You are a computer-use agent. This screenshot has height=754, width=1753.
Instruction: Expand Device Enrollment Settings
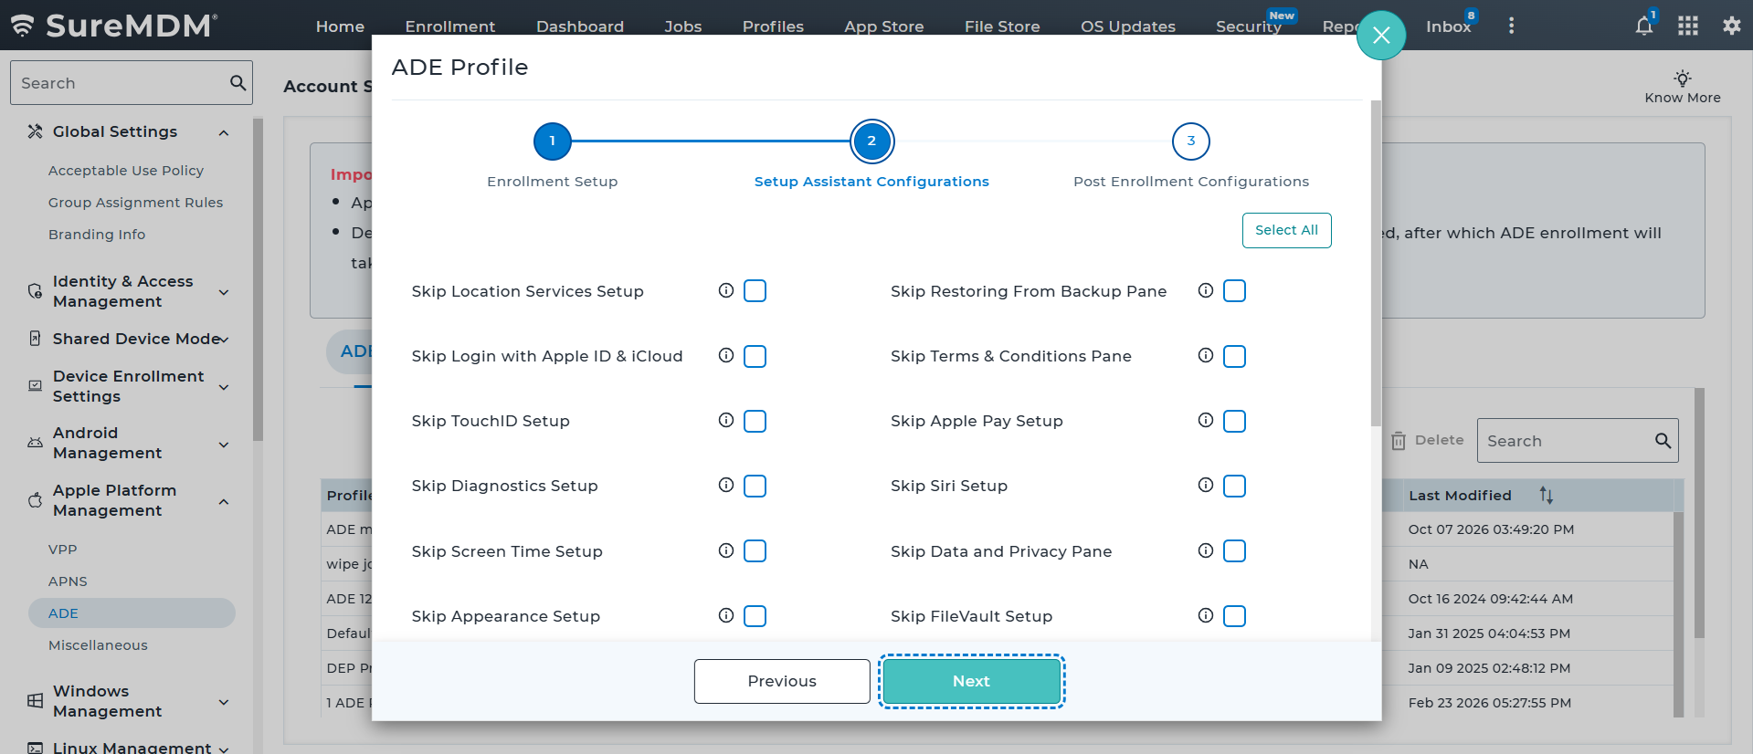coord(224,387)
